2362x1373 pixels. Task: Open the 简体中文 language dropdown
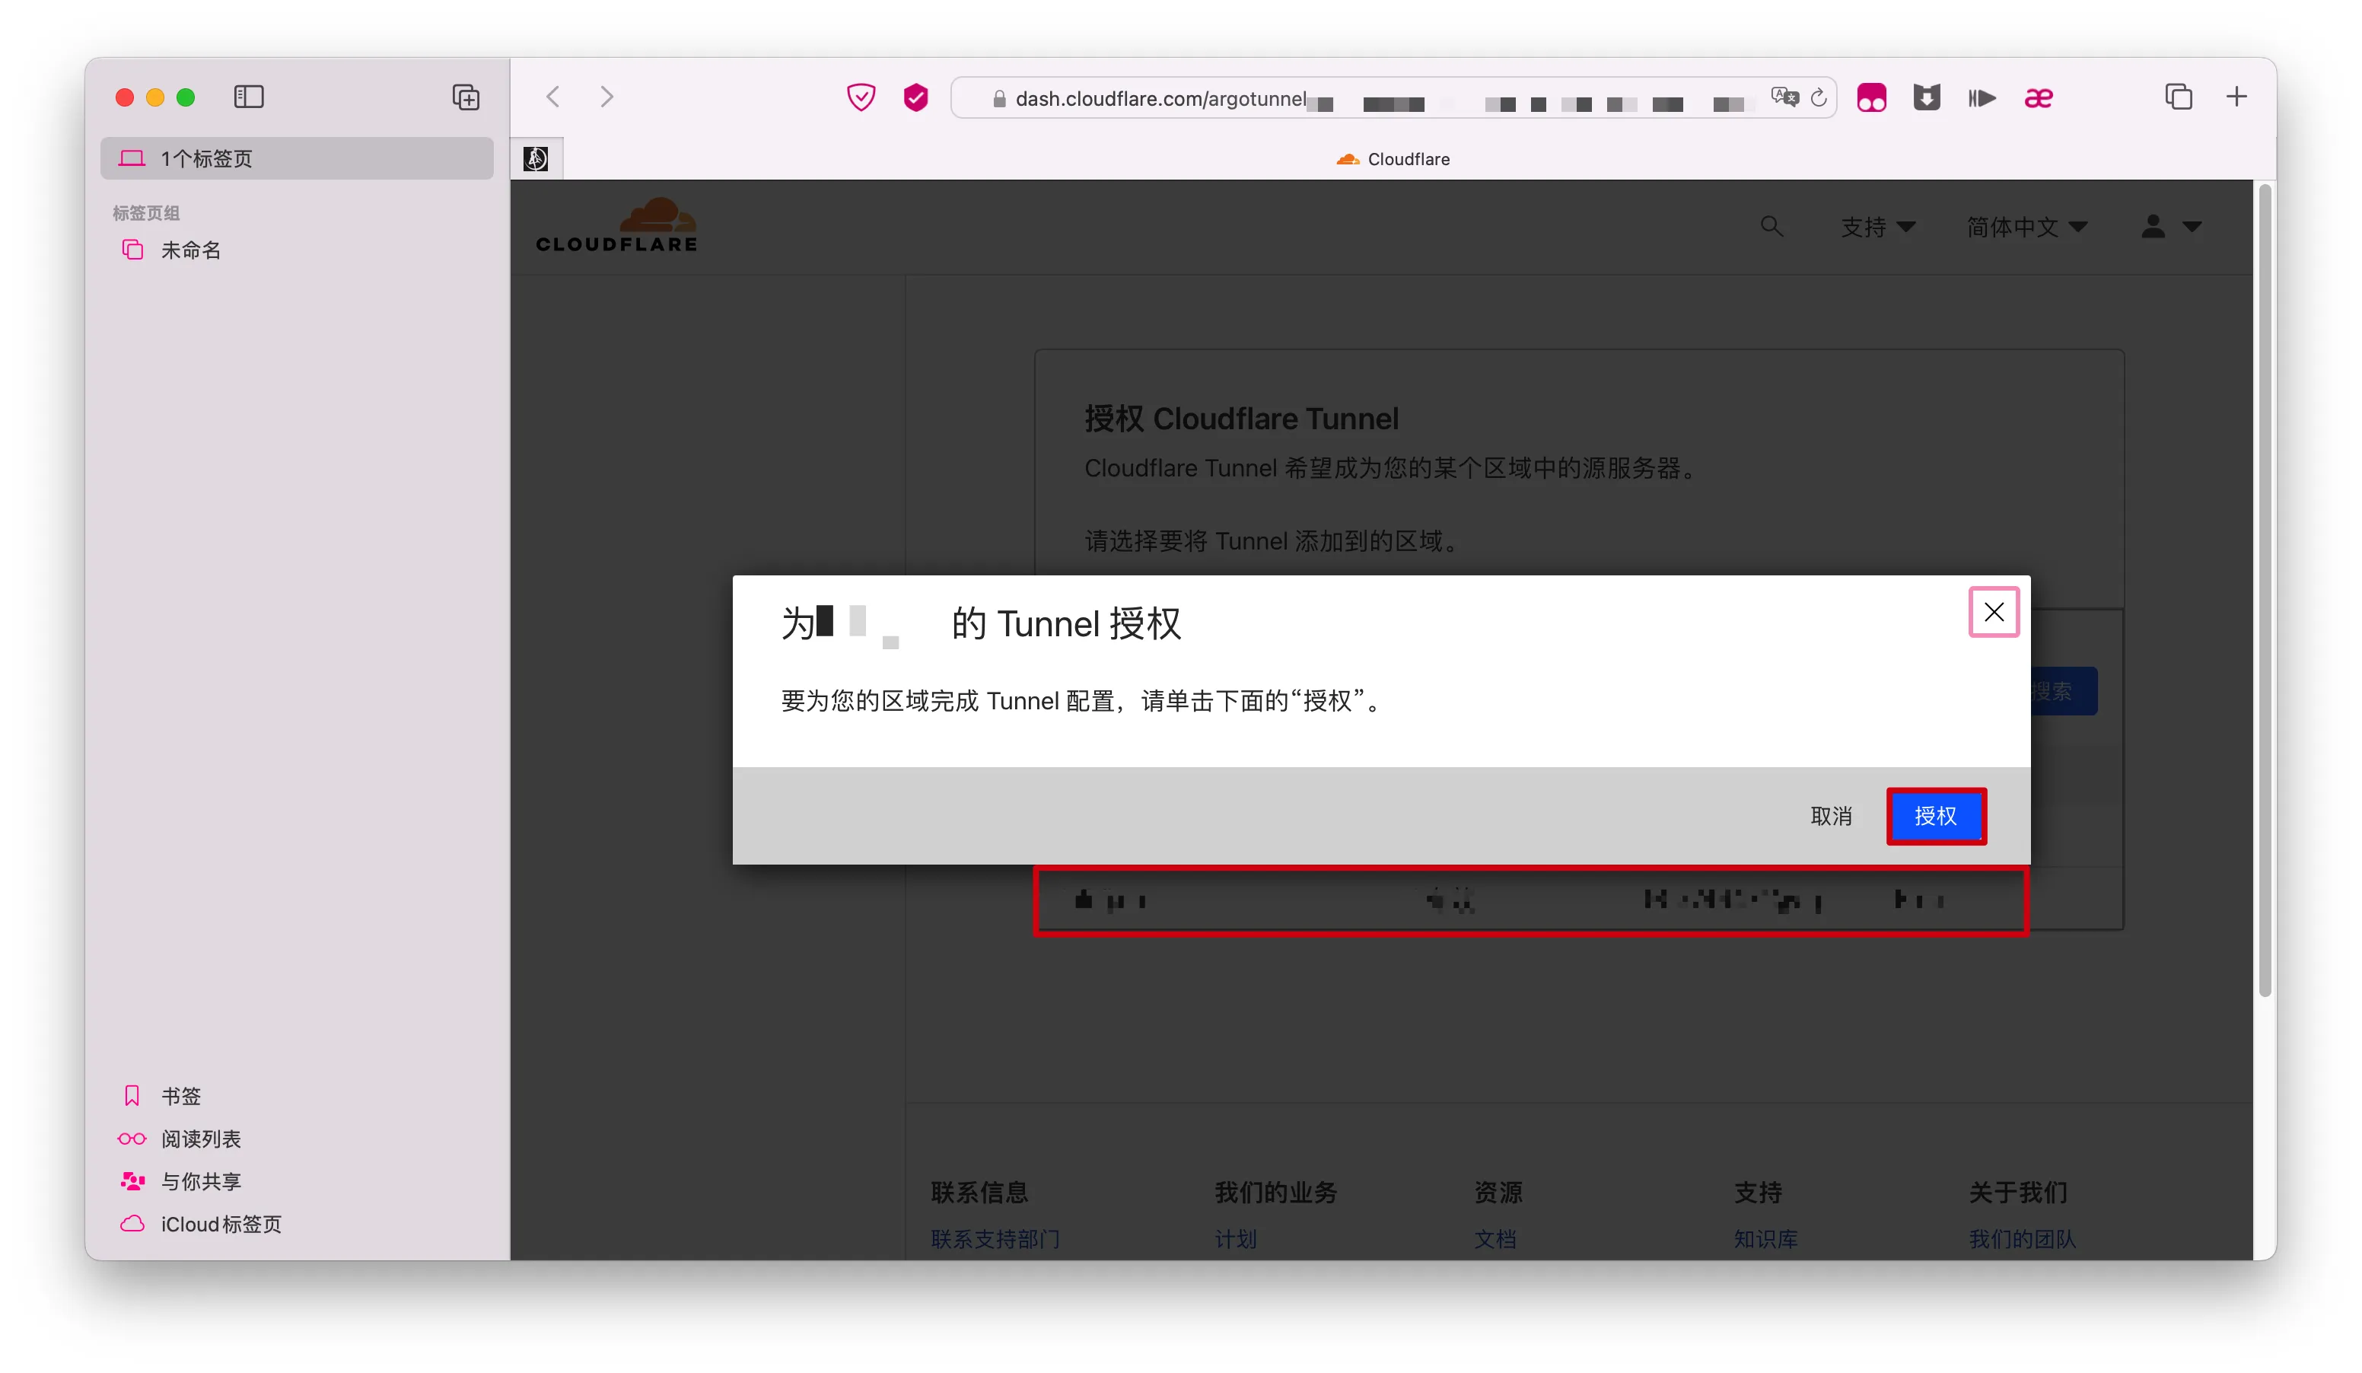tap(2027, 227)
